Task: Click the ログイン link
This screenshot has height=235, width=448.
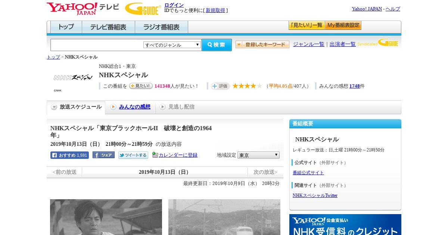Action: pos(174,5)
